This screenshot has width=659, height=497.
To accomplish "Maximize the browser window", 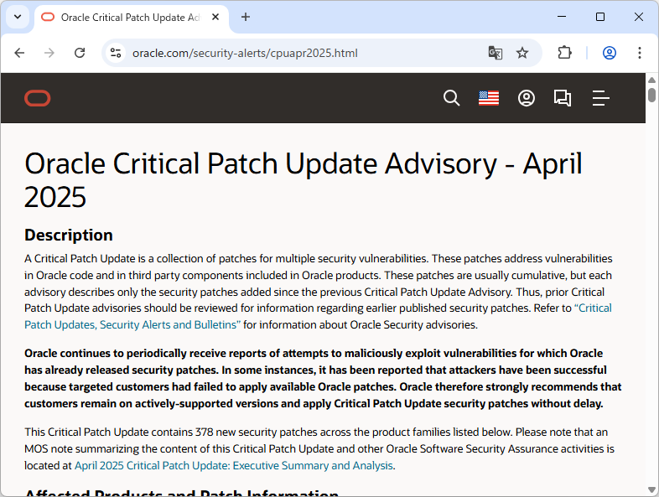I will pos(600,17).
